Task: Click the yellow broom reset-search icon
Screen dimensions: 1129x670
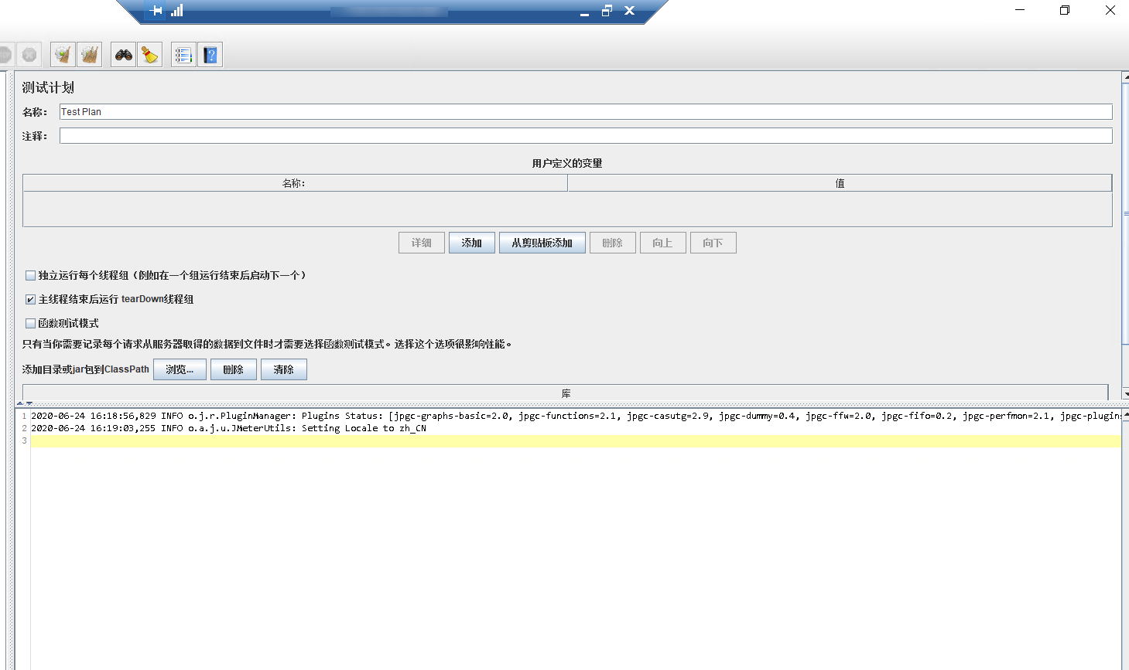Action: click(x=150, y=54)
